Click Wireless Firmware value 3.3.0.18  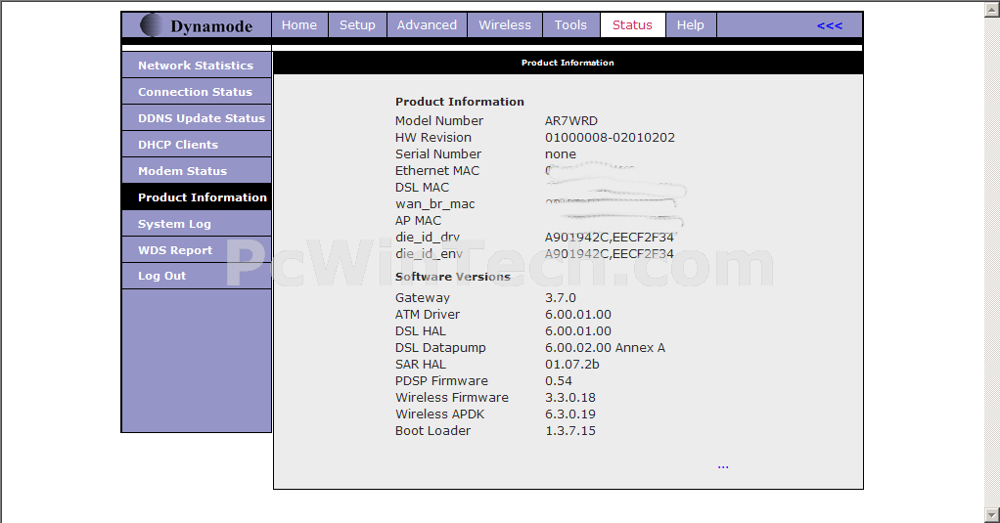(570, 397)
